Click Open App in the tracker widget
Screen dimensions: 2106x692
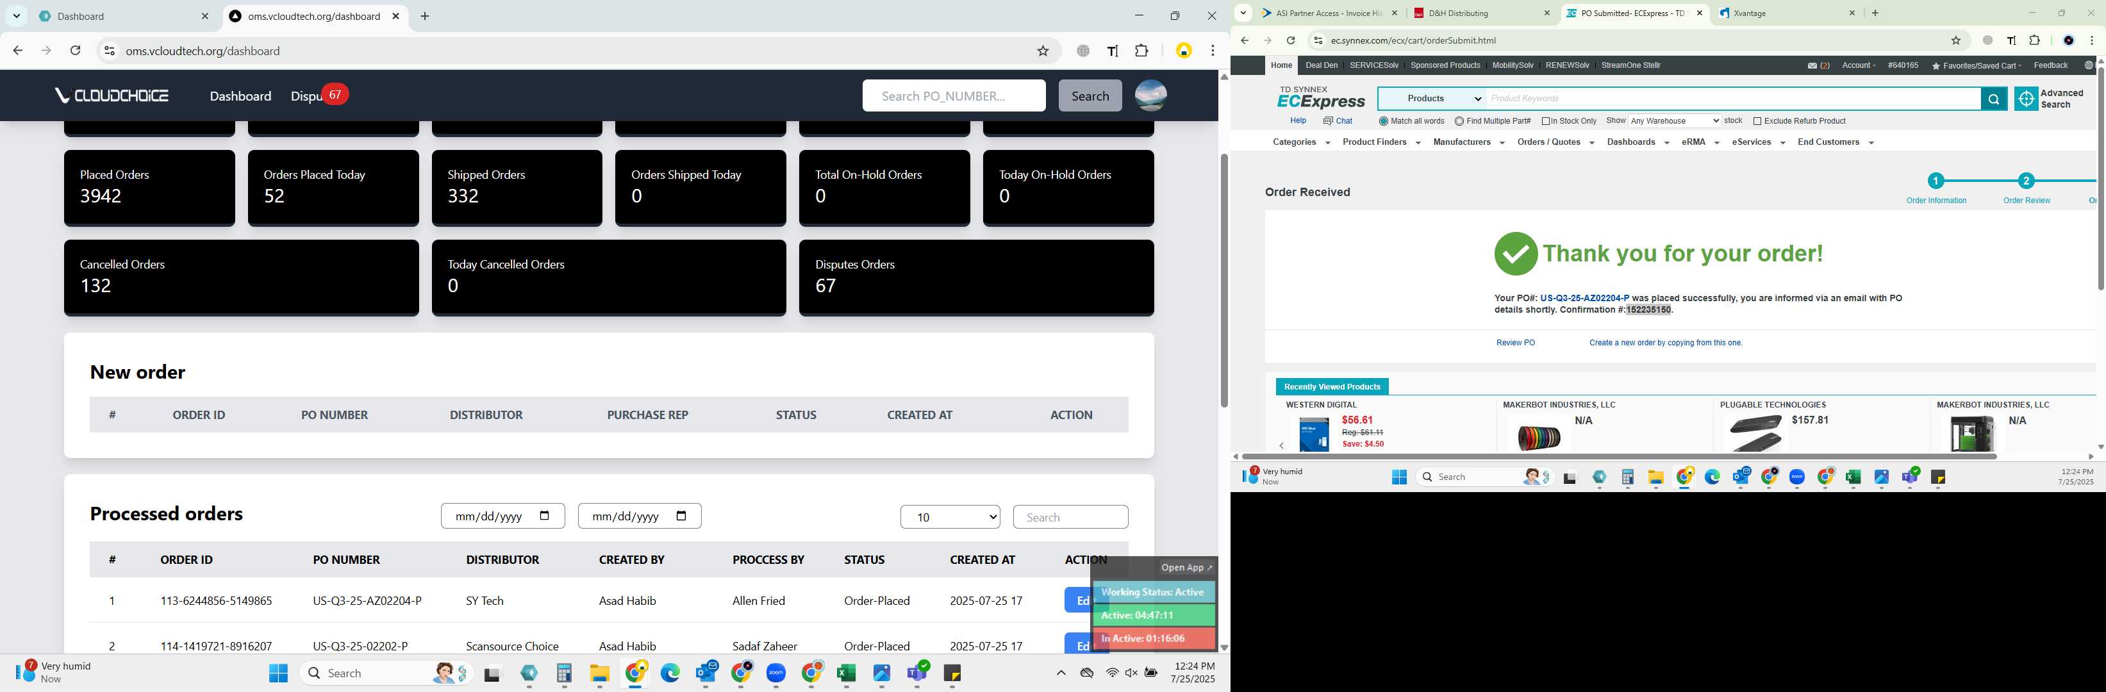[x=1186, y=568]
